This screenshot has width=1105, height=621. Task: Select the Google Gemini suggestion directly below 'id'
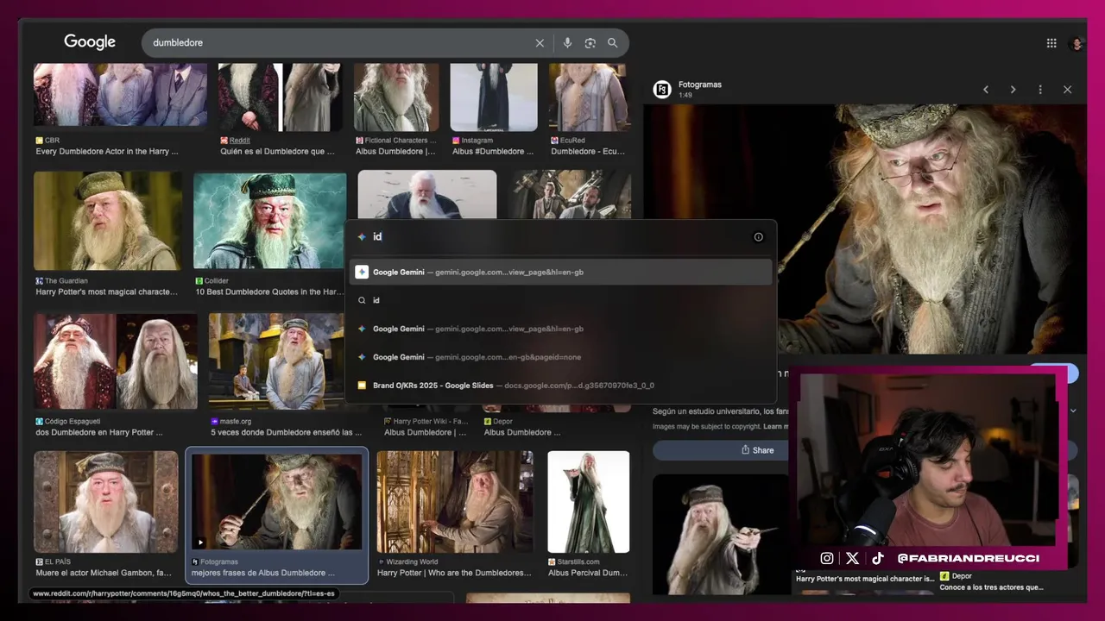pos(560,329)
